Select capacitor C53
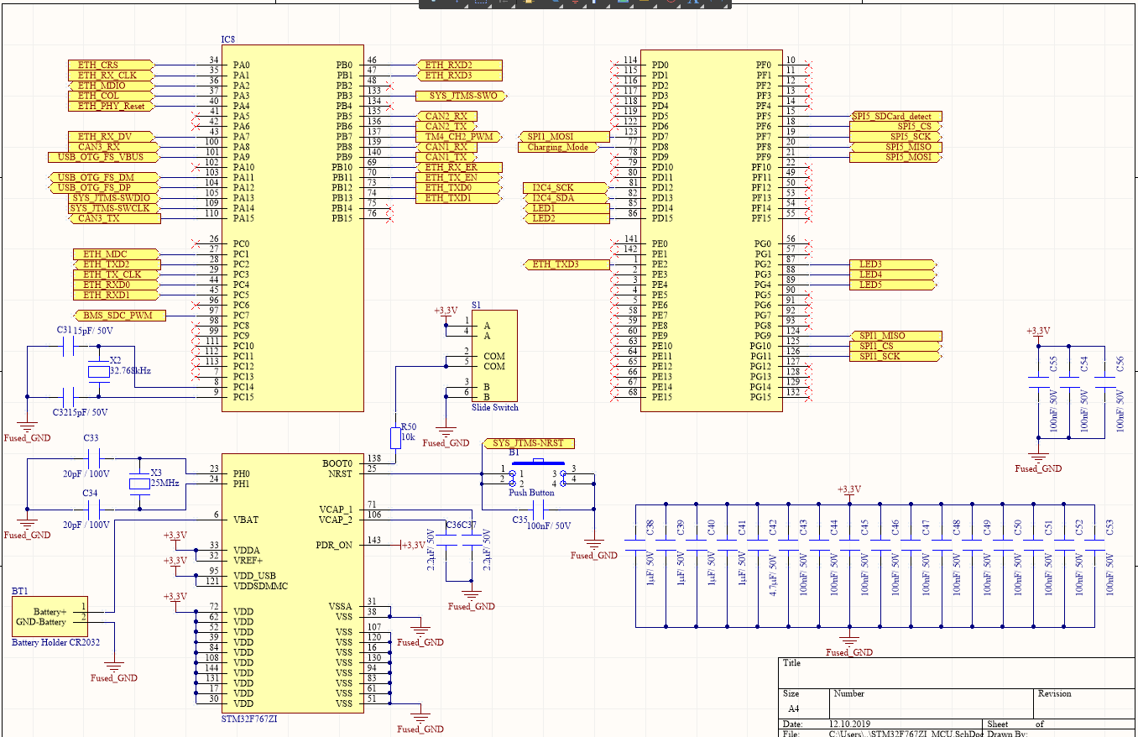The width and height of the screenshot is (1138, 737). [1094, 544]
